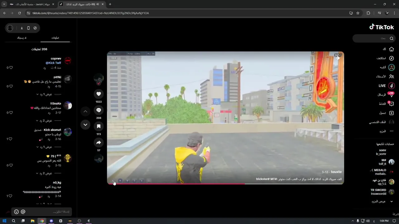
Task: Bookmark this page with the star icon
Action: pos(358,13)
